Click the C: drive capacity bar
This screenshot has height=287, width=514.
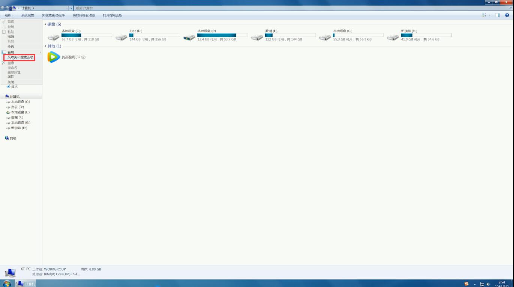87,35
